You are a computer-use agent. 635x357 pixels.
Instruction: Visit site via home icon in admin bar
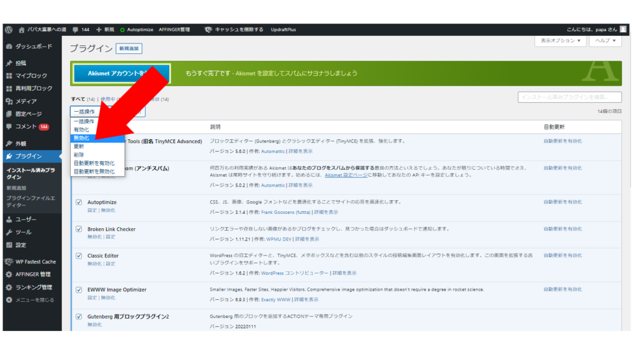tap(22, 30)
